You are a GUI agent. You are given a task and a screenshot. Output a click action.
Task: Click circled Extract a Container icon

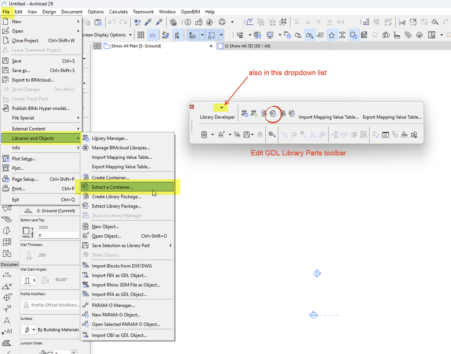click(x=272, y=113)
